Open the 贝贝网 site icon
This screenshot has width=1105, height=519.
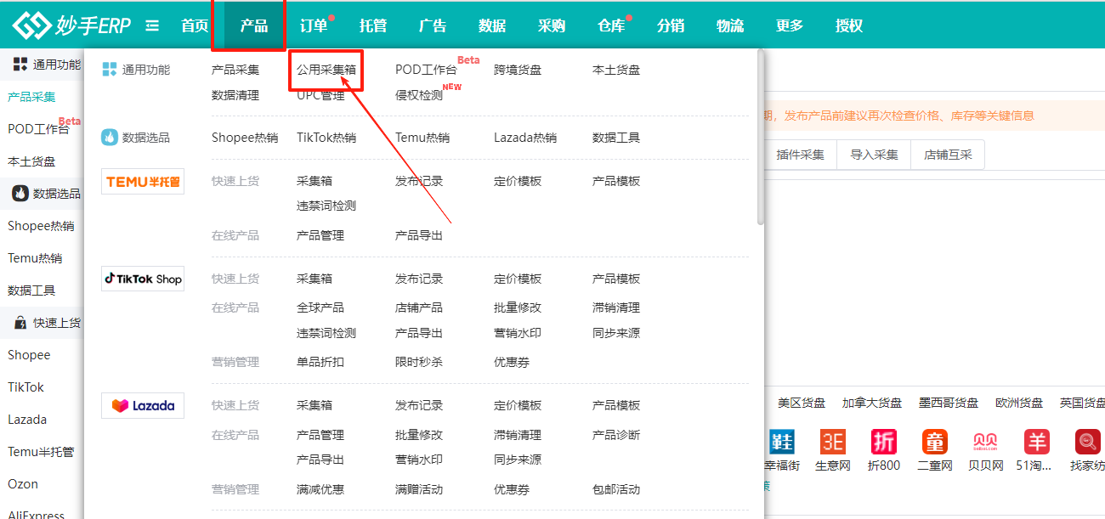point(986,442)
